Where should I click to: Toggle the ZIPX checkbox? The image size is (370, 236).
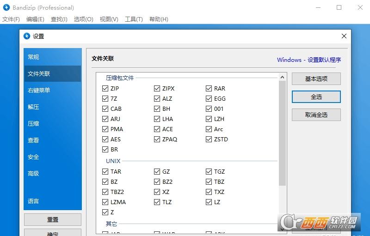click(157, 88)
